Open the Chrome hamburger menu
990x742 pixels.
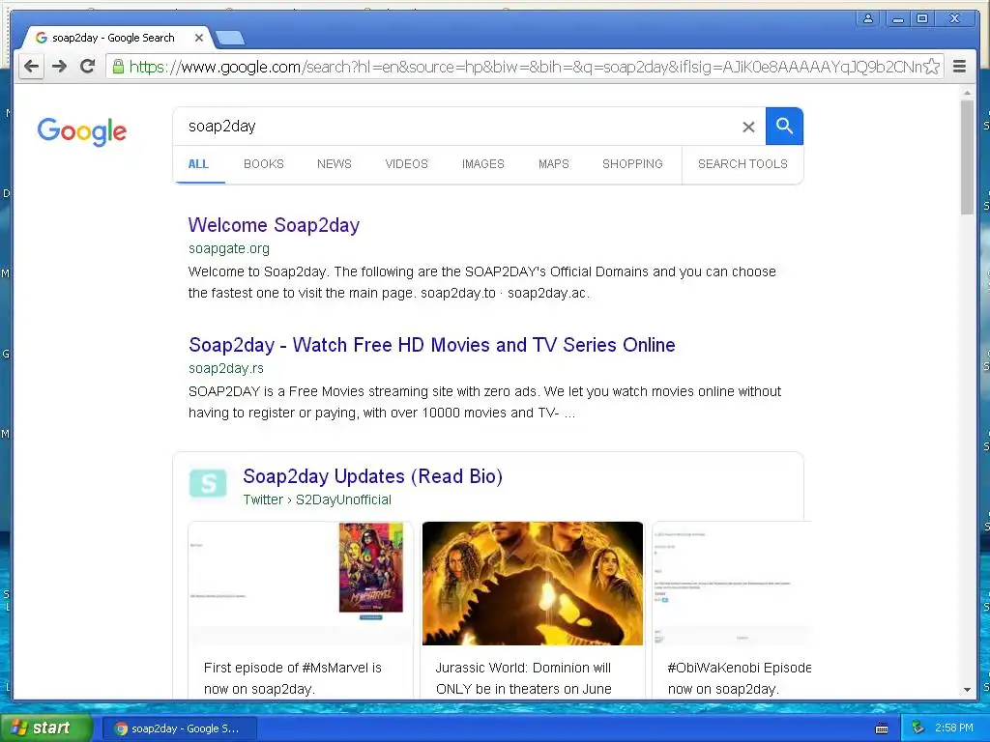click(959, 67)
